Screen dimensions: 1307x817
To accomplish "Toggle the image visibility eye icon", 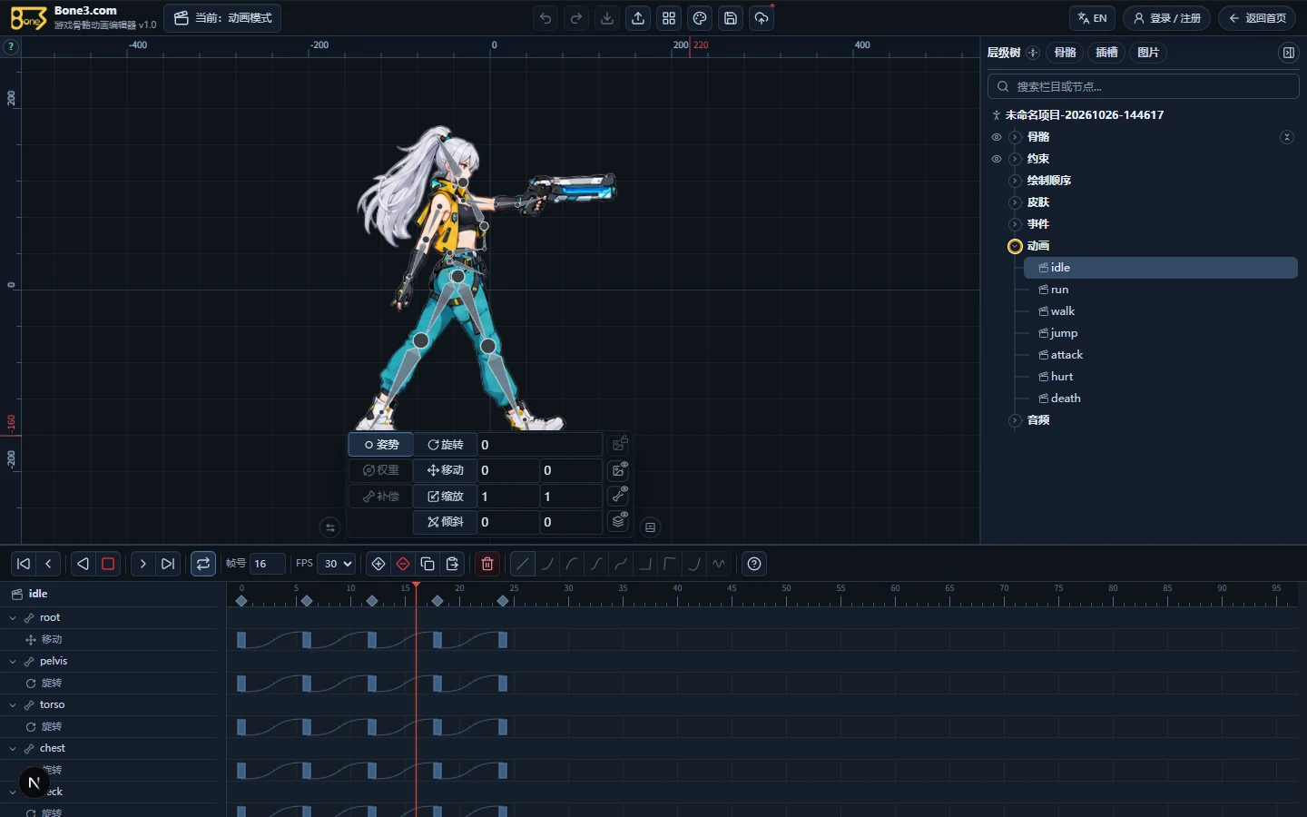I will click(x=619, y=470).
